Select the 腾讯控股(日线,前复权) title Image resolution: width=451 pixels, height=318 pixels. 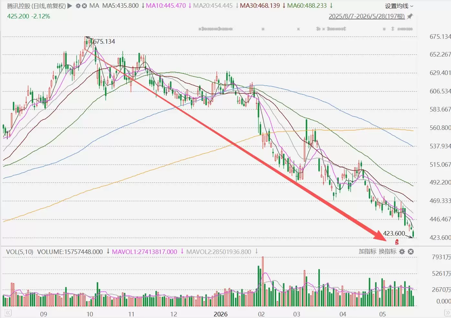[x=37, y=6]
